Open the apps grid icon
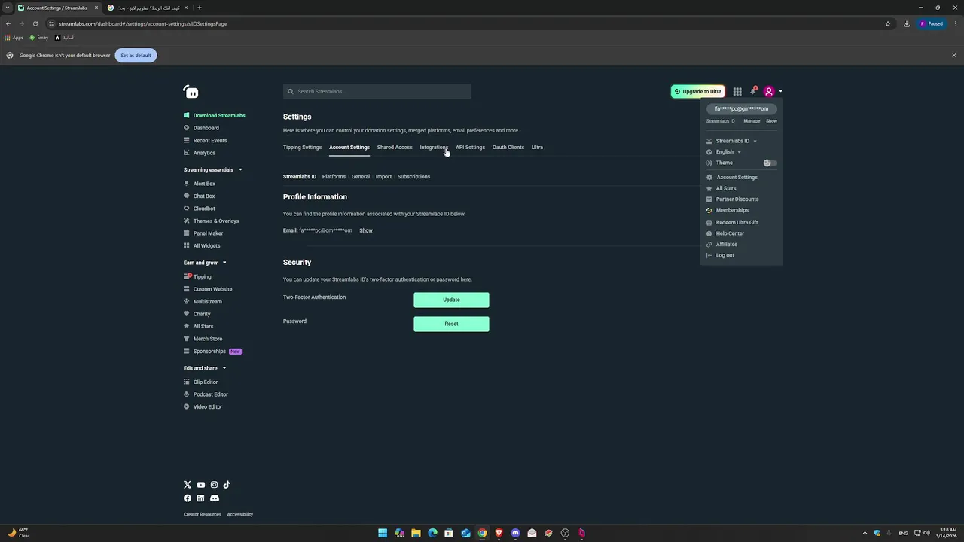 737,92
